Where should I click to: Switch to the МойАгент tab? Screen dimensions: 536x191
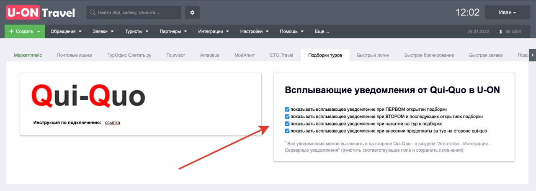(244, 55)
